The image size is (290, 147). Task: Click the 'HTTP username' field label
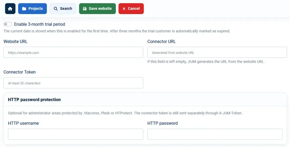[23, 123]
